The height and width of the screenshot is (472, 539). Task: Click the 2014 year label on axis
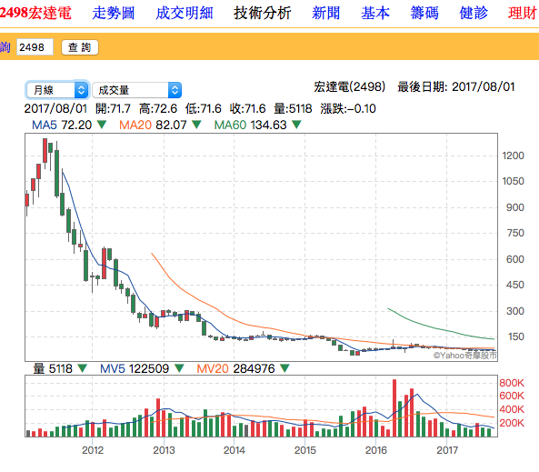tap(235, 450)
